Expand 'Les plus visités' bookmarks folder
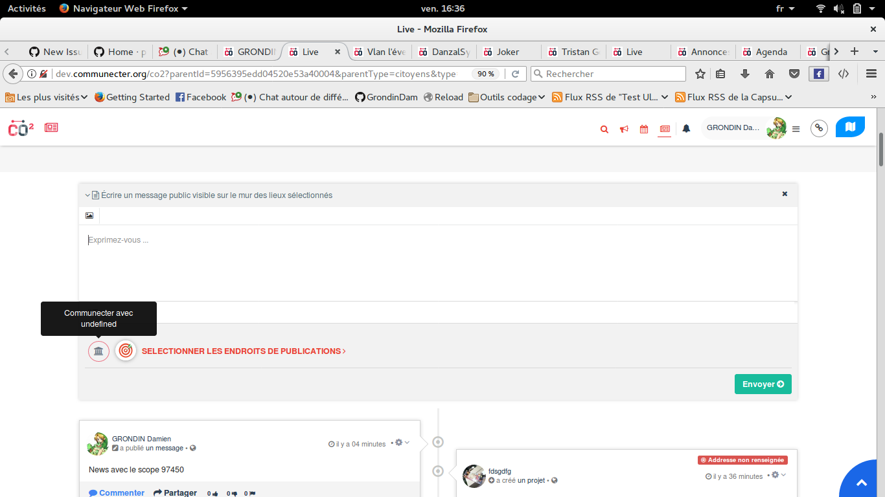This screenshot has width=885, height=497. pos(46,97)
